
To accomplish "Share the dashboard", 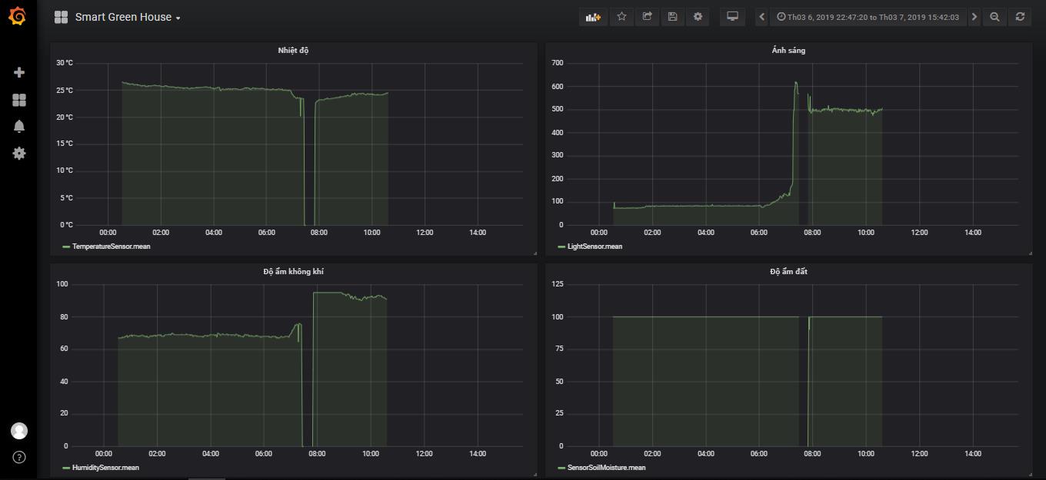I will pyautogui.click(x=647, y=17).
